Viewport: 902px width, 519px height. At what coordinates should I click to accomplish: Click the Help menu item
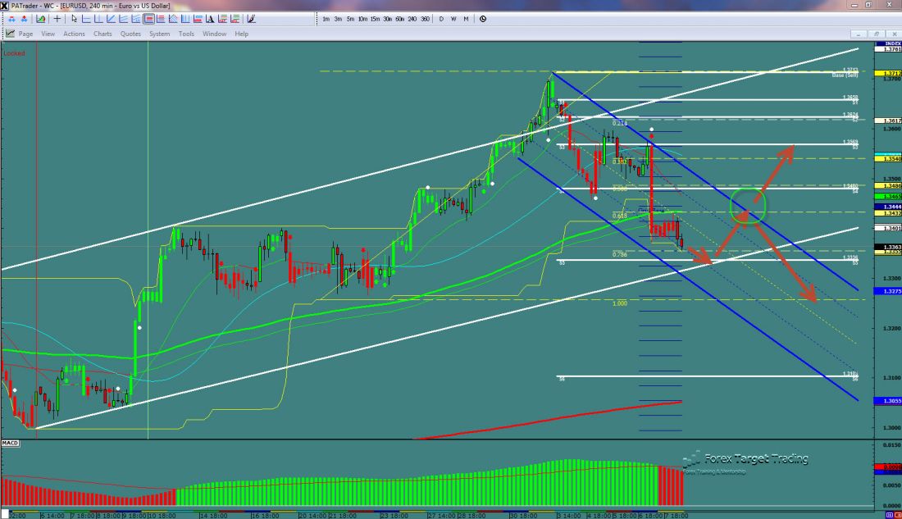pyautogui.click(x=241, y=34)
